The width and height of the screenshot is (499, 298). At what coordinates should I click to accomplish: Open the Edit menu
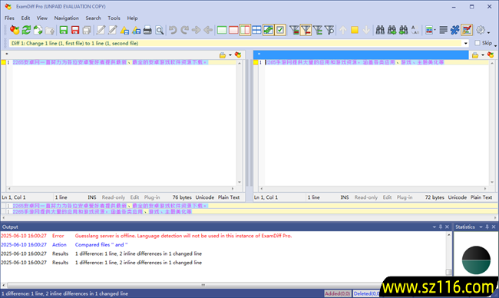[25, 18]
